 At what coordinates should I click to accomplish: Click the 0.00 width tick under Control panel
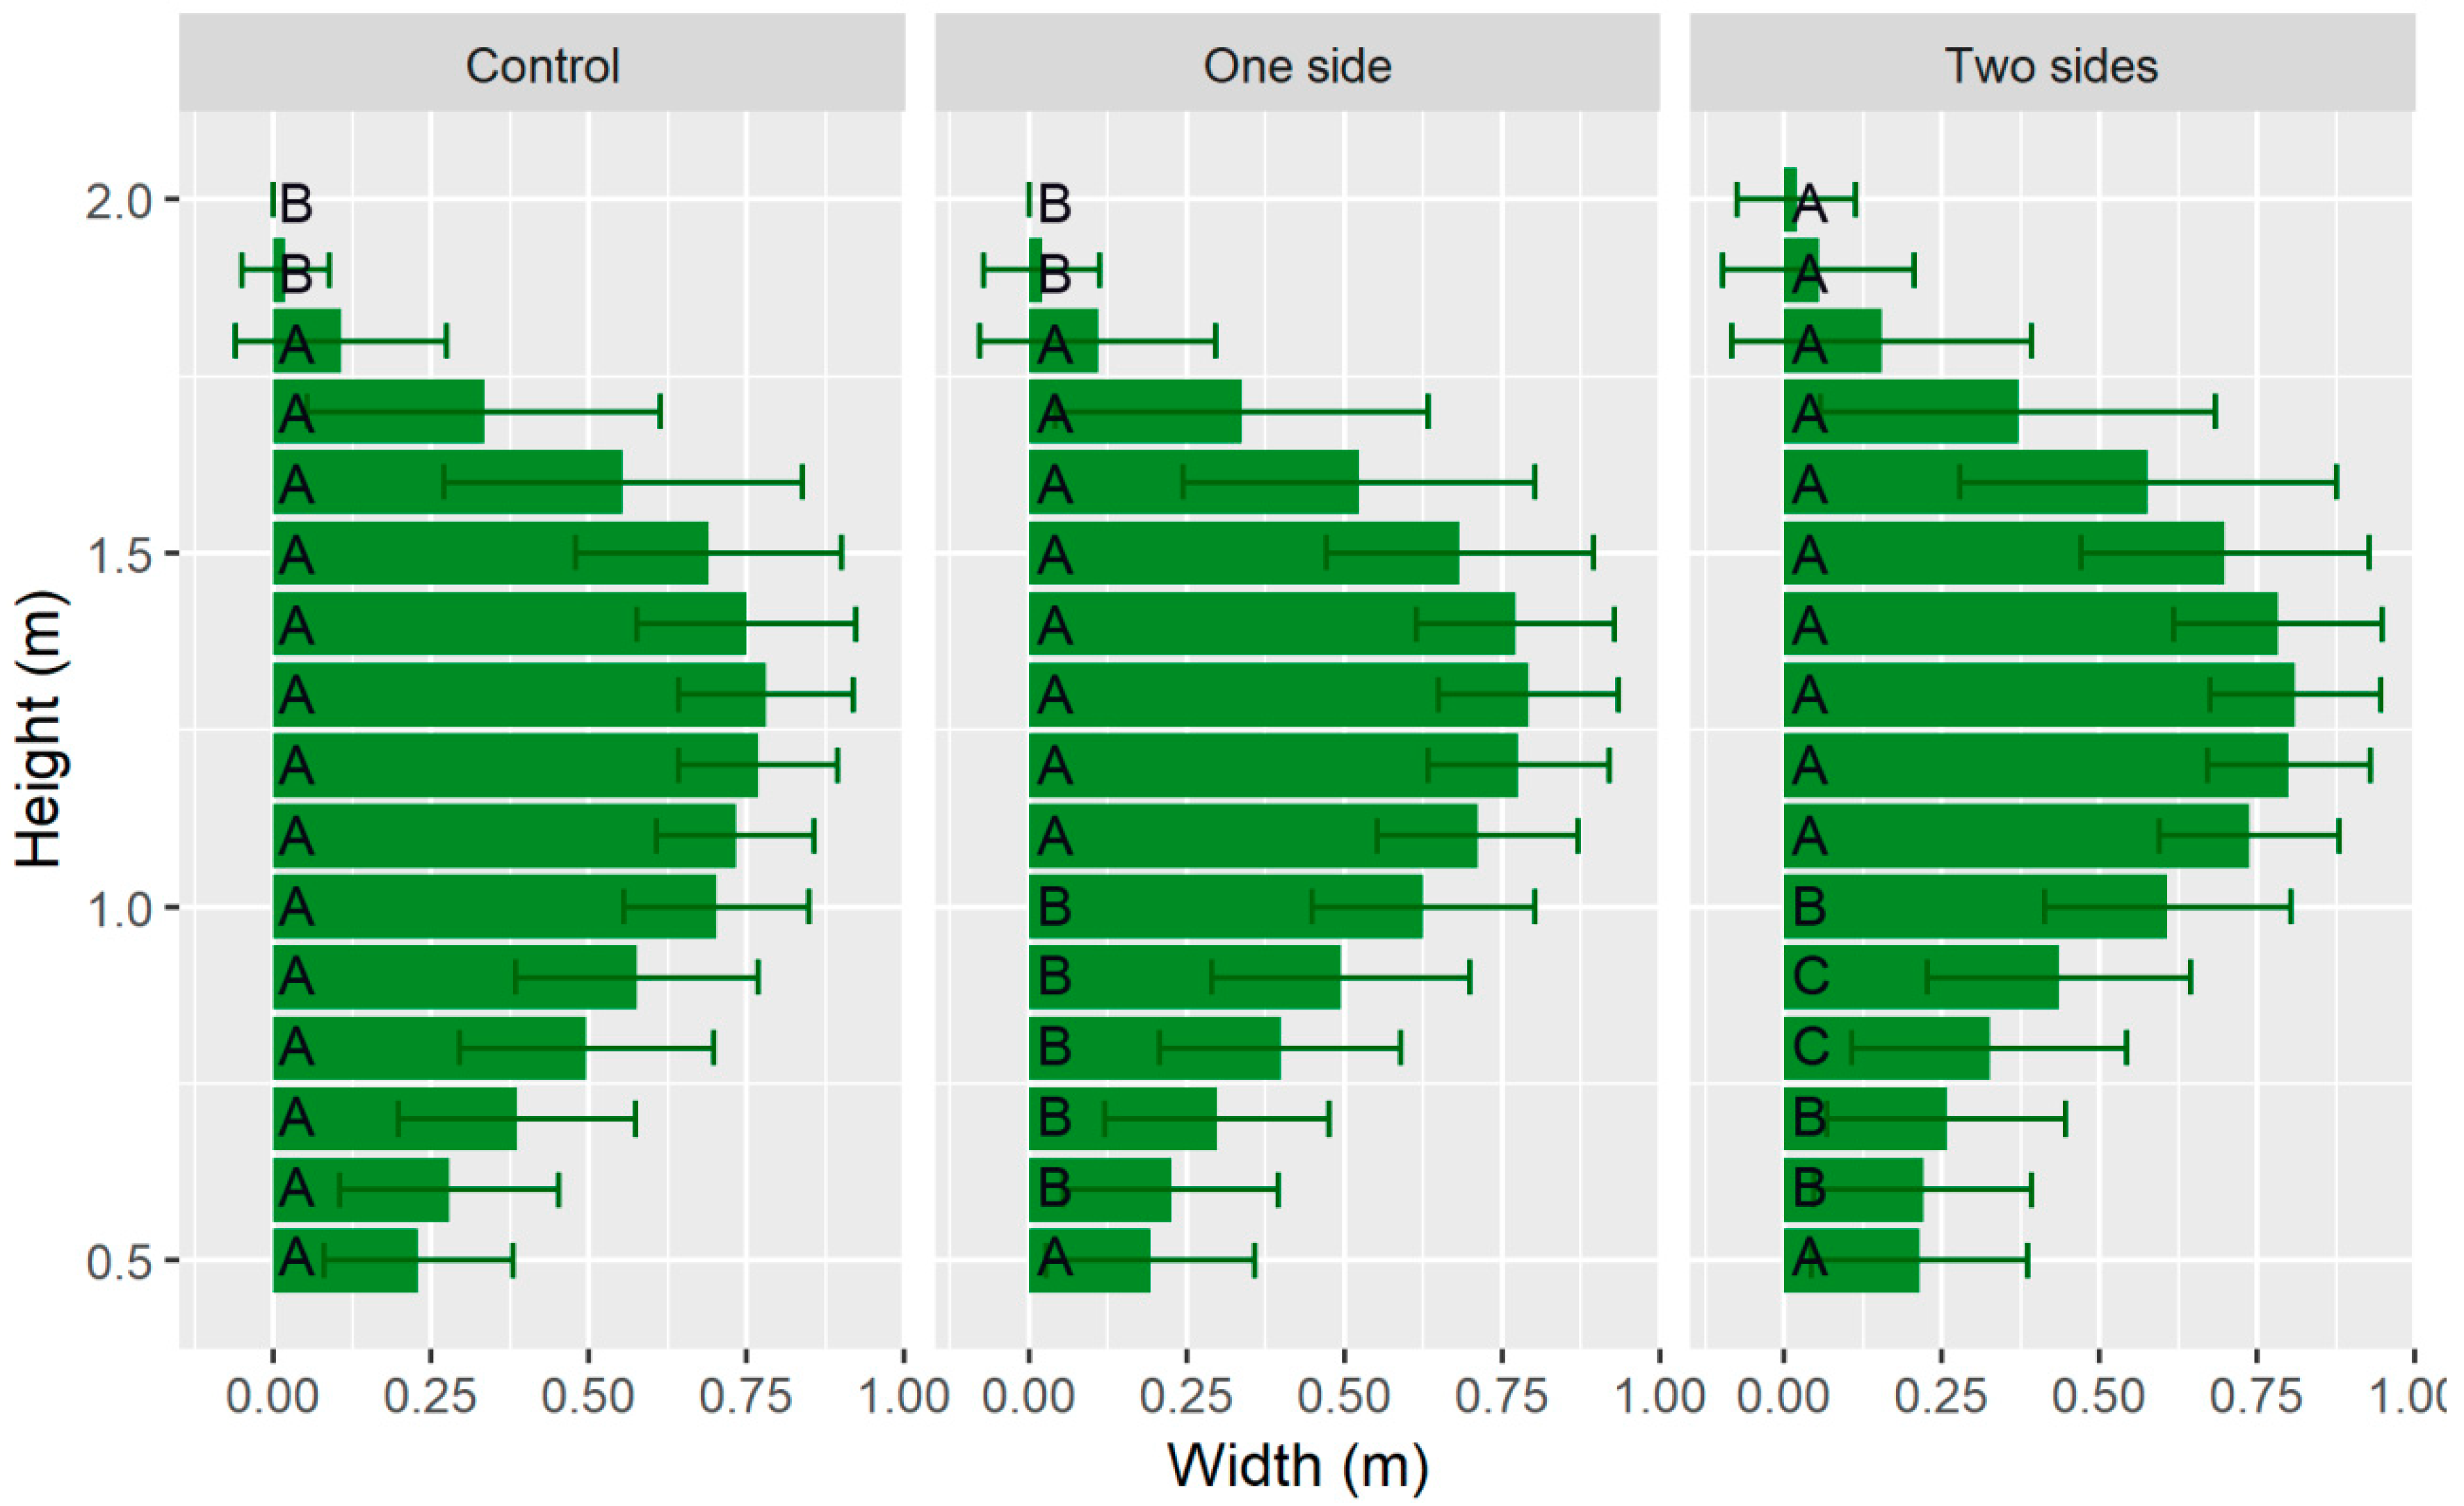pyautogui.click(x=272, y=1396)
